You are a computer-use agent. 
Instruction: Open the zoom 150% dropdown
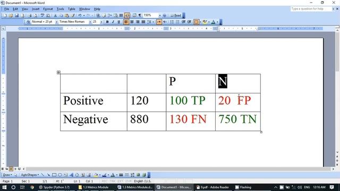160,15
